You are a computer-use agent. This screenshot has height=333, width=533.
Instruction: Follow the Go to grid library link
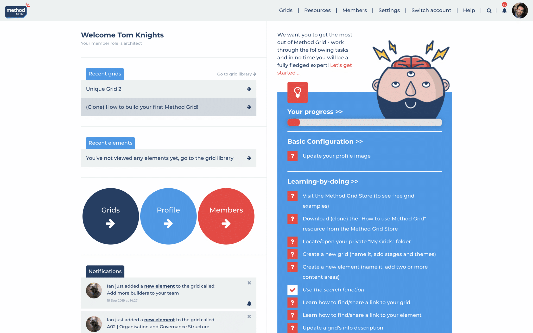(237, 74)
